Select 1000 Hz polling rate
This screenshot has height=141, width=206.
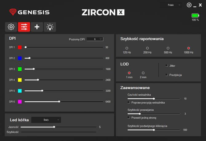(188, 48)
